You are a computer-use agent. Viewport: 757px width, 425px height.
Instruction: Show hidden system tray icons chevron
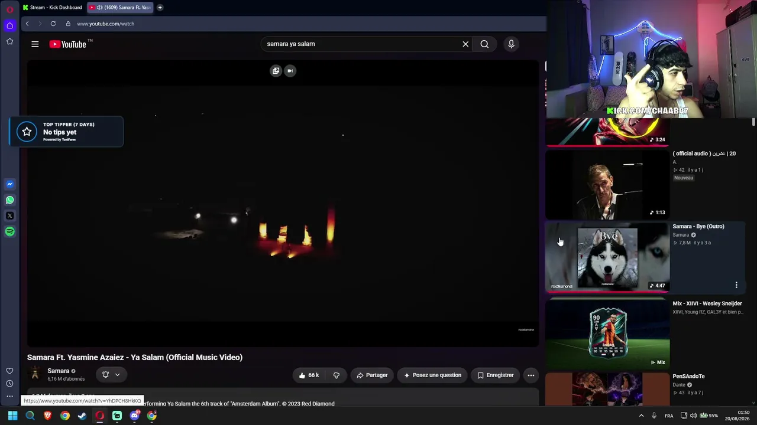click(x=641, y=416)
